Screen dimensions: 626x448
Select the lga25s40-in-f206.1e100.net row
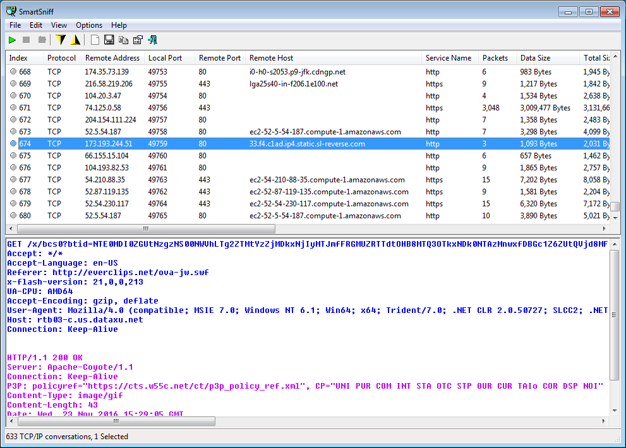pyautogui.click(x=294, y=84)
